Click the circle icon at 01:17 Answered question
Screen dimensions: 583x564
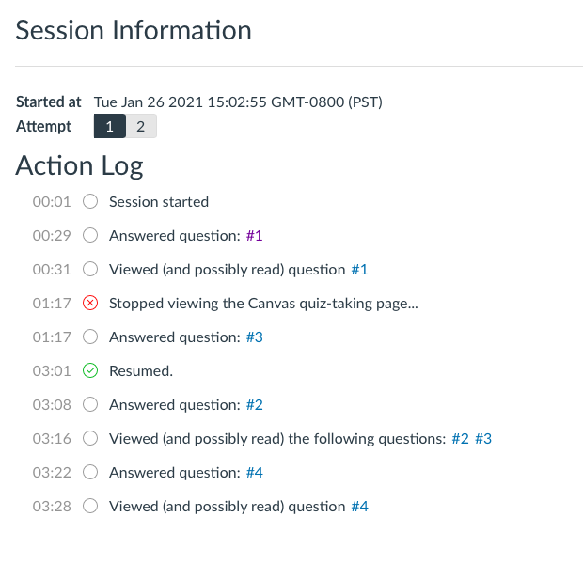click(90, 337)
